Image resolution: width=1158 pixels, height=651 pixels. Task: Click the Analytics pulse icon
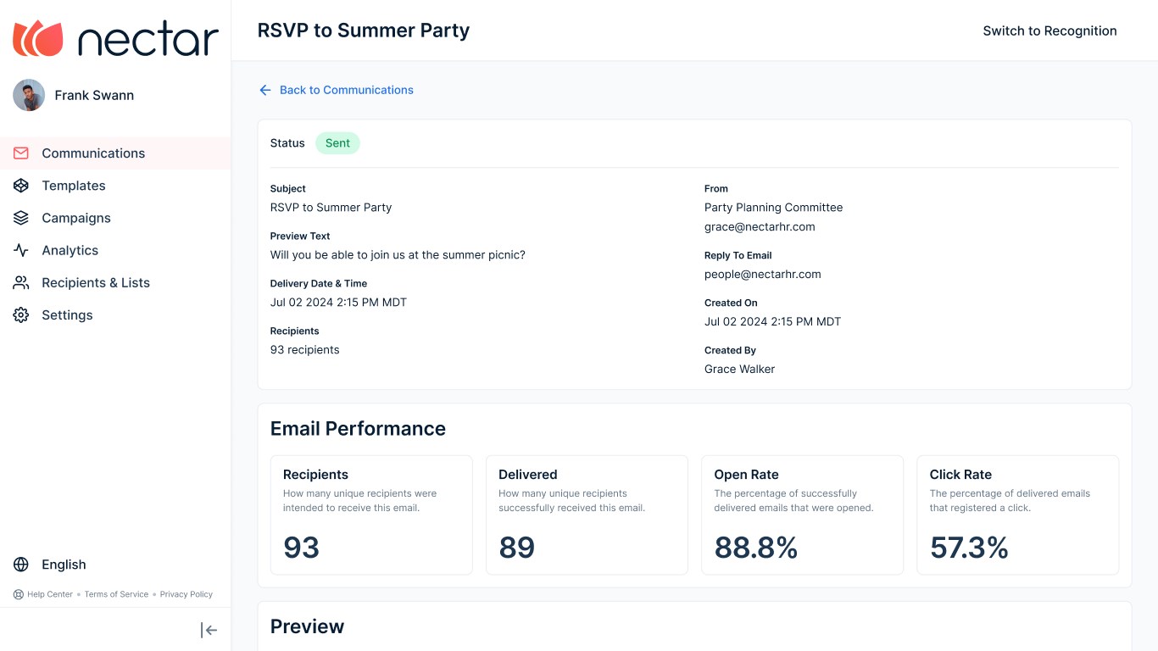(21, 250)
